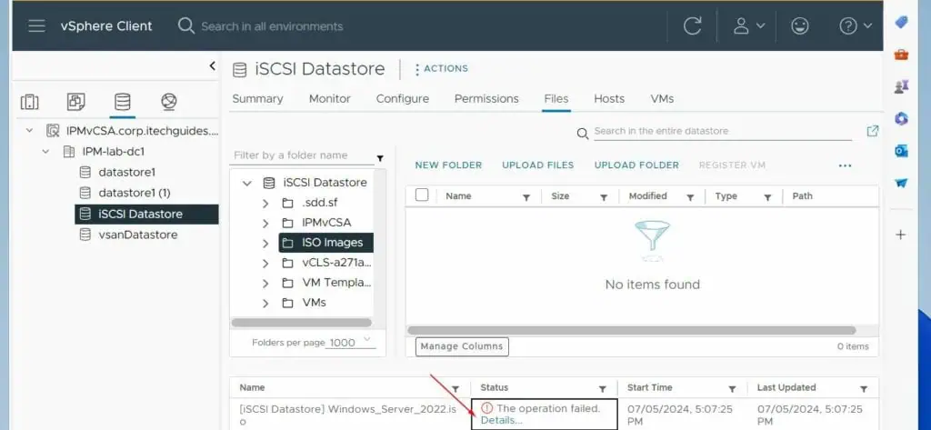
Task: Switch to Hosts and Clusters inventory view icon
Action: [x=30, y=102]
